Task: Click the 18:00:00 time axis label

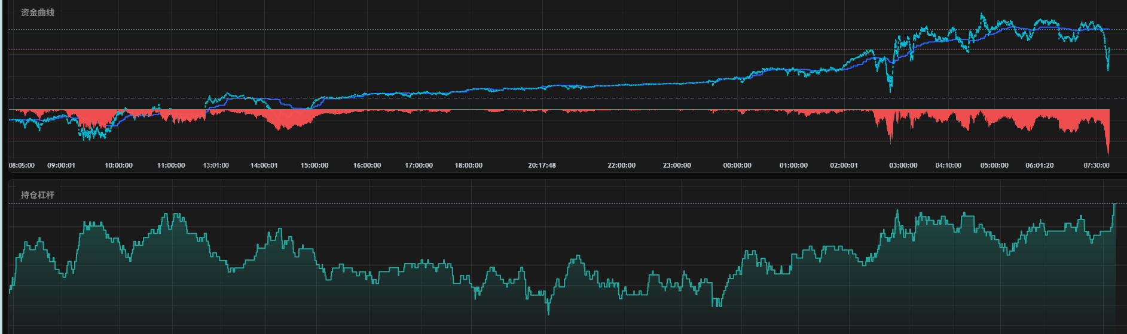Action: coord(469,165)
